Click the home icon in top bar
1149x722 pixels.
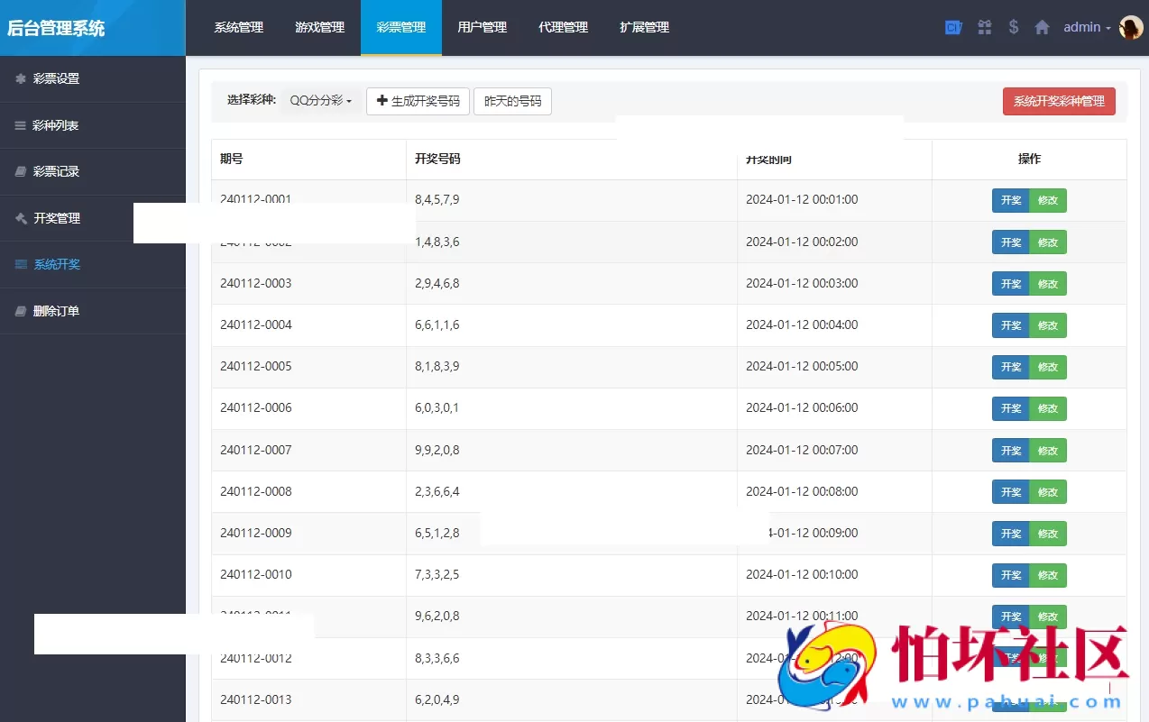[x=1042, y=27]
